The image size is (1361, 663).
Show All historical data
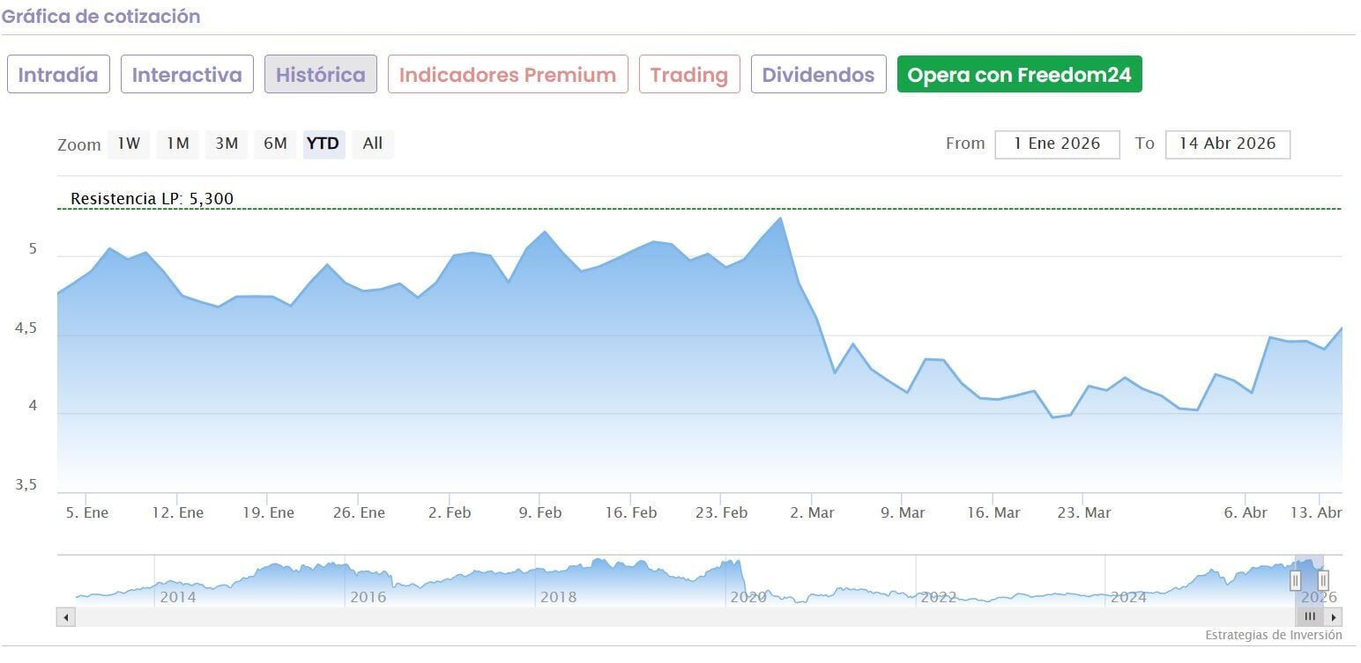coord(373,144)
